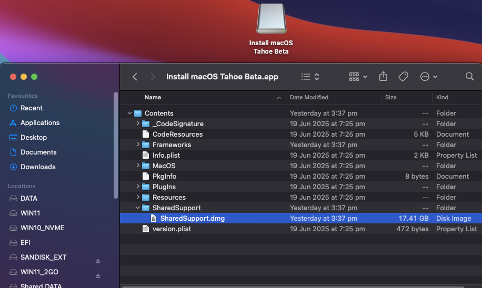Minimize the Finder window with yellow button

tap(24, 77)
